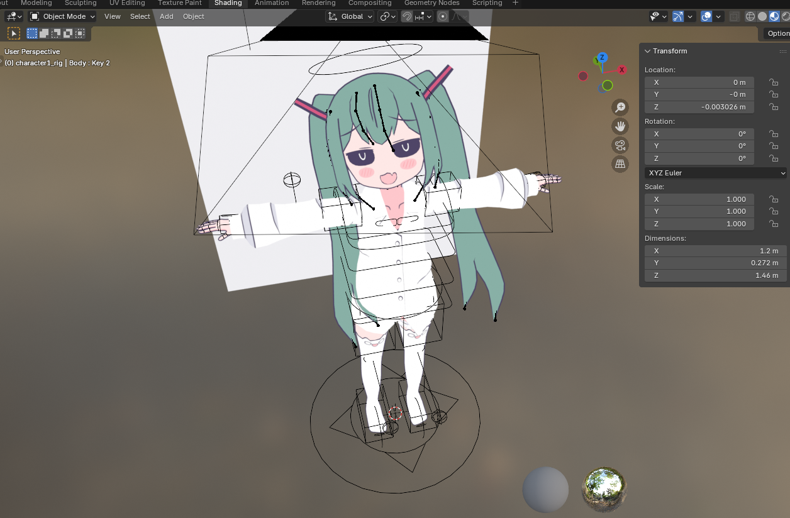Screen dimensions: 790x518
Task: Open the Global transform orientation dropdown
Action: 350,16
